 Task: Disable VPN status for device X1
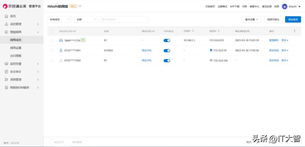click(167, 40)
